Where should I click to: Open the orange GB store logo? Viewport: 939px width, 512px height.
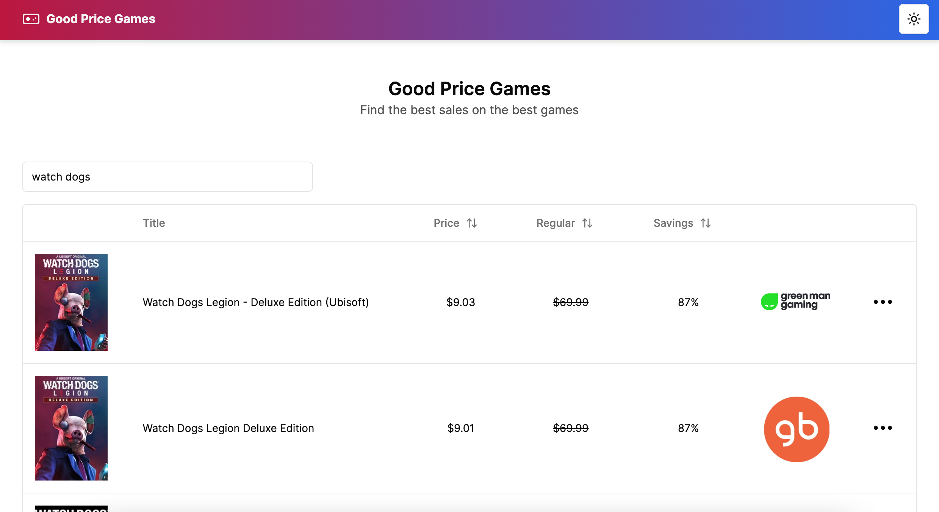[x=797, y=429]
